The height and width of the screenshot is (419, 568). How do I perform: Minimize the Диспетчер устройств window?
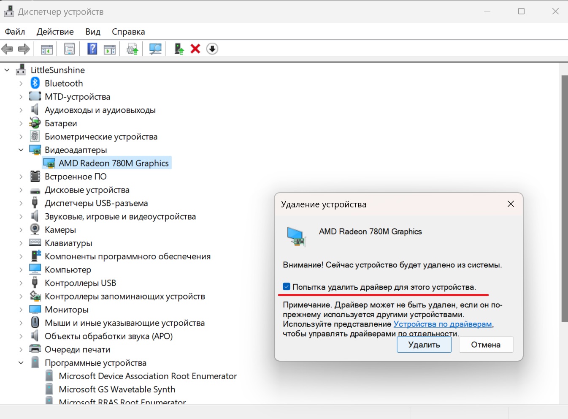click(487, 11)
